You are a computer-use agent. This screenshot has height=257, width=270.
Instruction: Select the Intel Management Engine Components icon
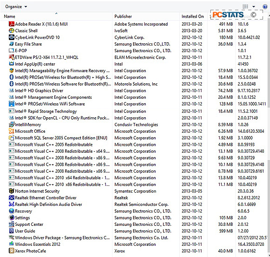11,97
